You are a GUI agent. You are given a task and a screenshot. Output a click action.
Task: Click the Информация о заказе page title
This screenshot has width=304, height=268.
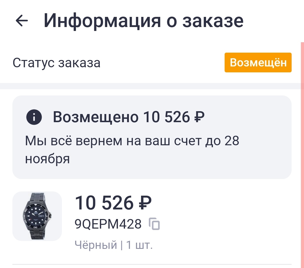144,21
